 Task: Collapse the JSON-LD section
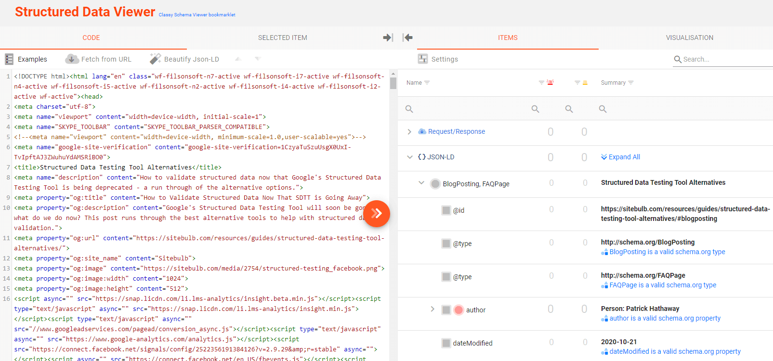click(x=410, y=157)
